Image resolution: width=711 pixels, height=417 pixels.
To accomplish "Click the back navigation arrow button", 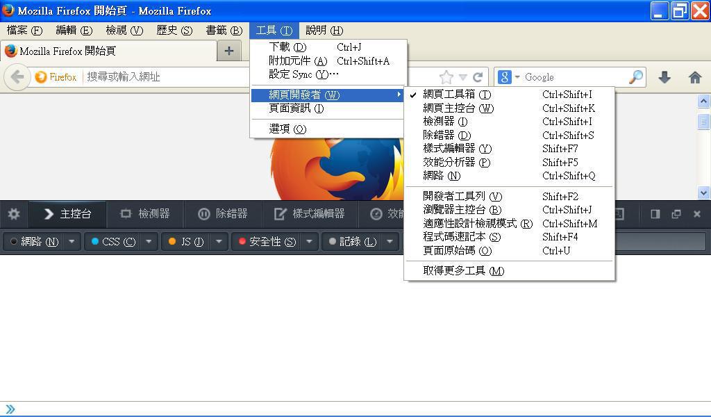I will point(17,77).
